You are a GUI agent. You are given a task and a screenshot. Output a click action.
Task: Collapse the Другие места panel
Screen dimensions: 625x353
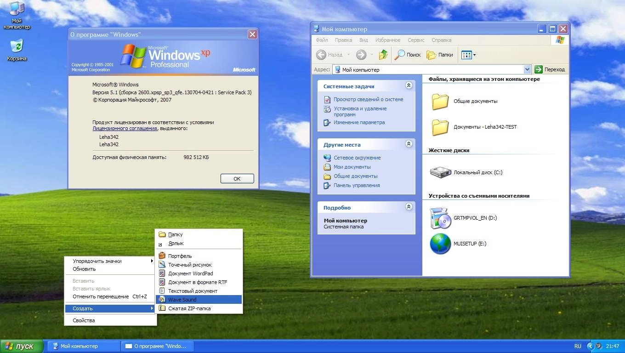click(x=409, y=144)
